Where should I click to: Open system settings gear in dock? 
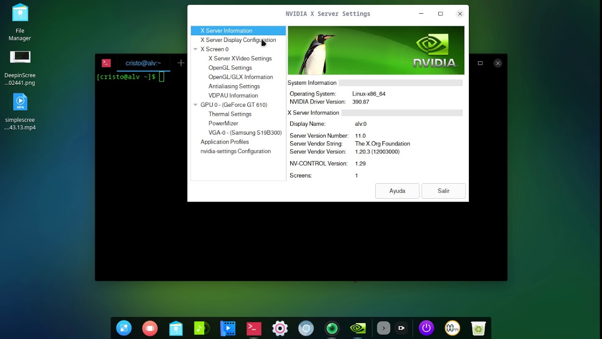click(280, 328)
